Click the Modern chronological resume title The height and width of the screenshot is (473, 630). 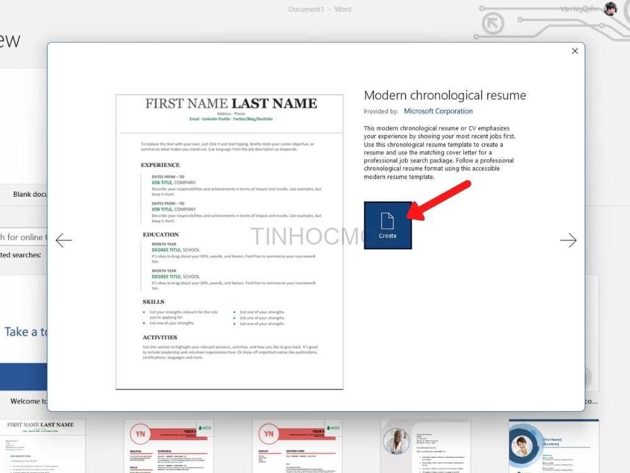pos(445,95)
